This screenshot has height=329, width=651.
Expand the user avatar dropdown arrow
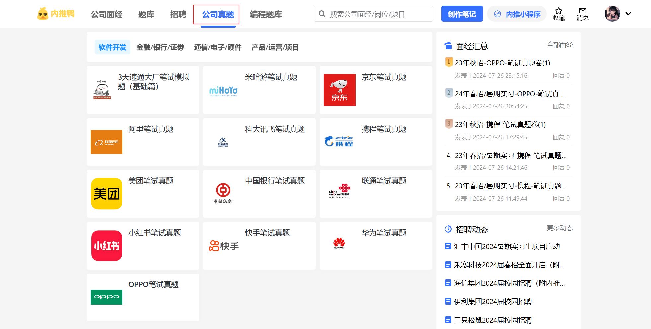point(628,14)
